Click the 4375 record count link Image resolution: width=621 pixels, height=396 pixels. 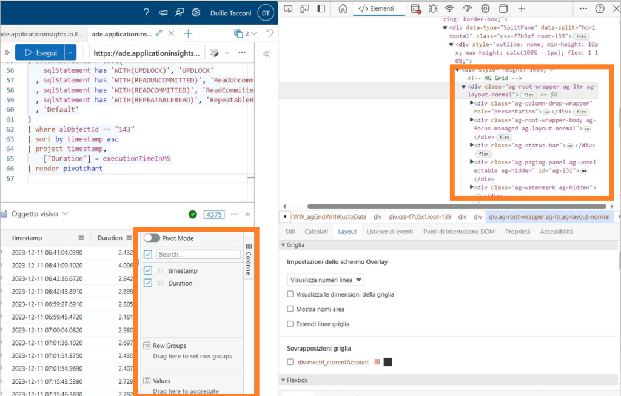(213, 214)
